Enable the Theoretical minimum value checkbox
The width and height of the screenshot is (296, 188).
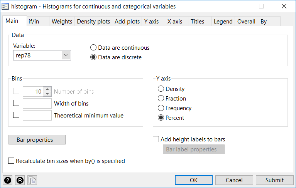[x=16, y=115]
